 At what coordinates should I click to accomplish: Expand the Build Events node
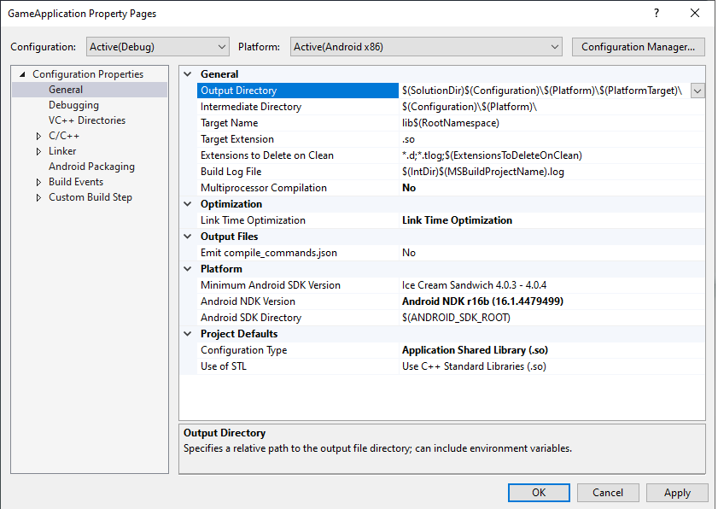[38, 182]
